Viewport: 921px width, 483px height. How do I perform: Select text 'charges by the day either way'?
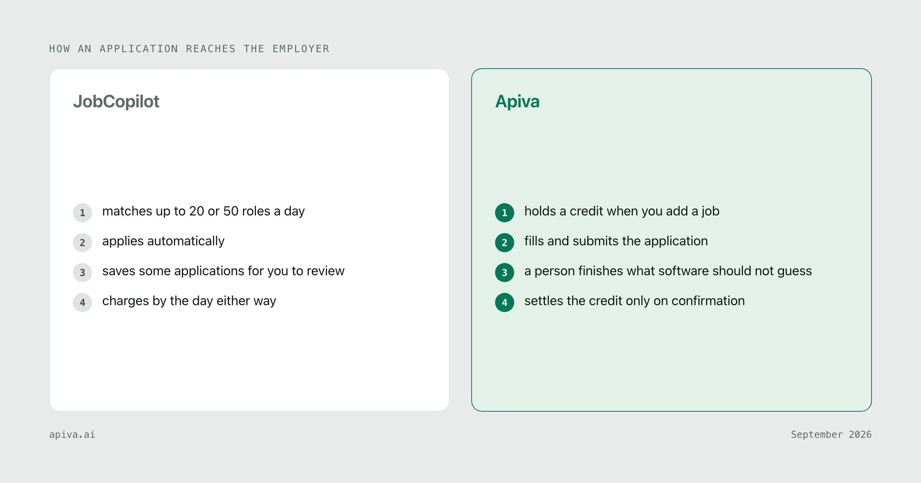[189, 301]
